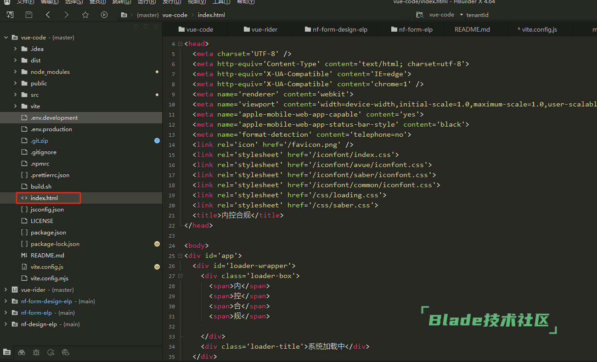Viewport: 597px width, 362px height.
Task: Click vue-code in the breadcrumb path
Action: tap(175, 15)
